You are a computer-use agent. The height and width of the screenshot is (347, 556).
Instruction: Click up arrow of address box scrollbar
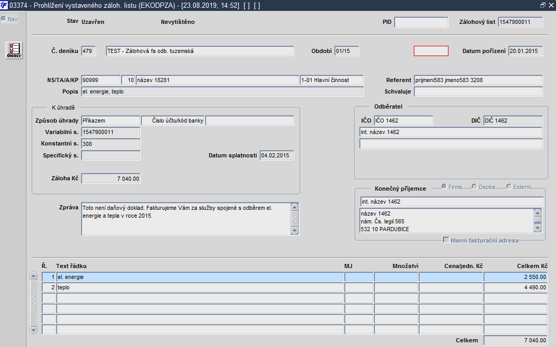pyautogui.click(x=537, y=213)
